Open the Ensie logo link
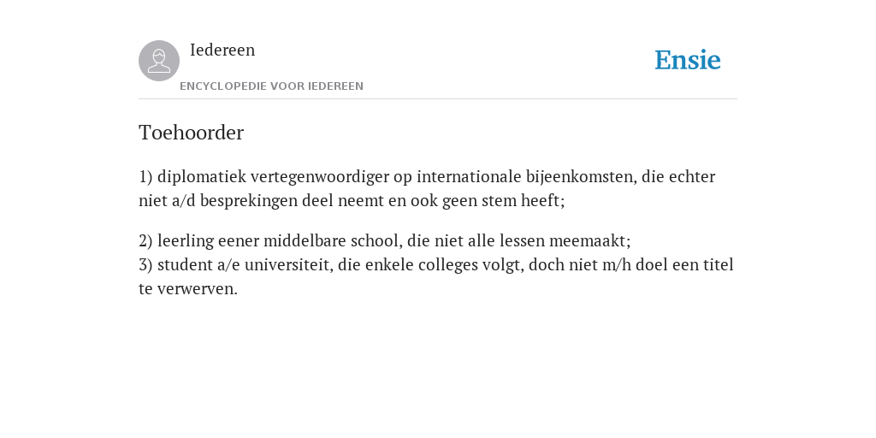The height and width of the screenshot is (438, 876). (x=688, y=61)
